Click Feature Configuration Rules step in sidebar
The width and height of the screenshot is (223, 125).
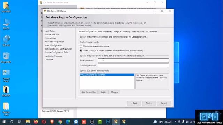pyautogui.click(x=56, y=52)
